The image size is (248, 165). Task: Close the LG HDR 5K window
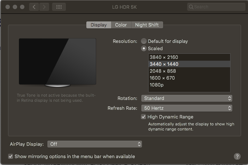[8, 7]
